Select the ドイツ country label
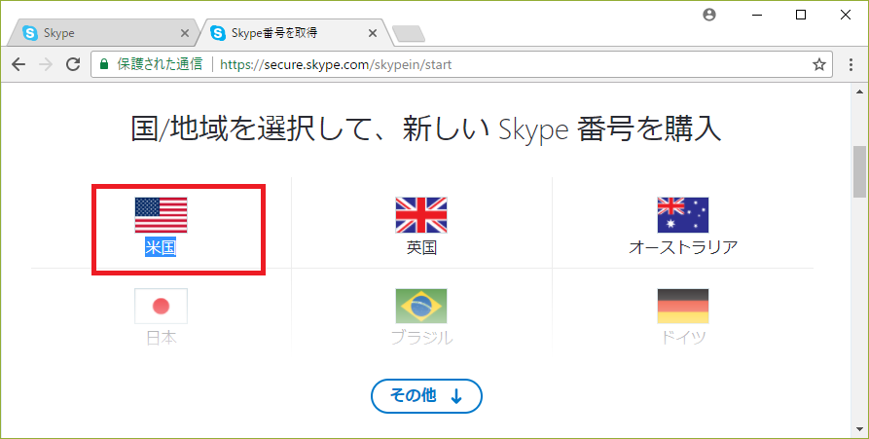869x439 pixels. click(683, 338)
